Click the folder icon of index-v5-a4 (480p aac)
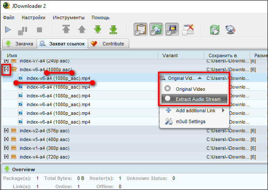The width and height of the screenshot is (268, 190). click(14, 139)
